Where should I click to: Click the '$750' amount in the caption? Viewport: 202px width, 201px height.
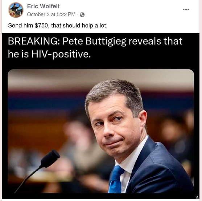point(41,25)
